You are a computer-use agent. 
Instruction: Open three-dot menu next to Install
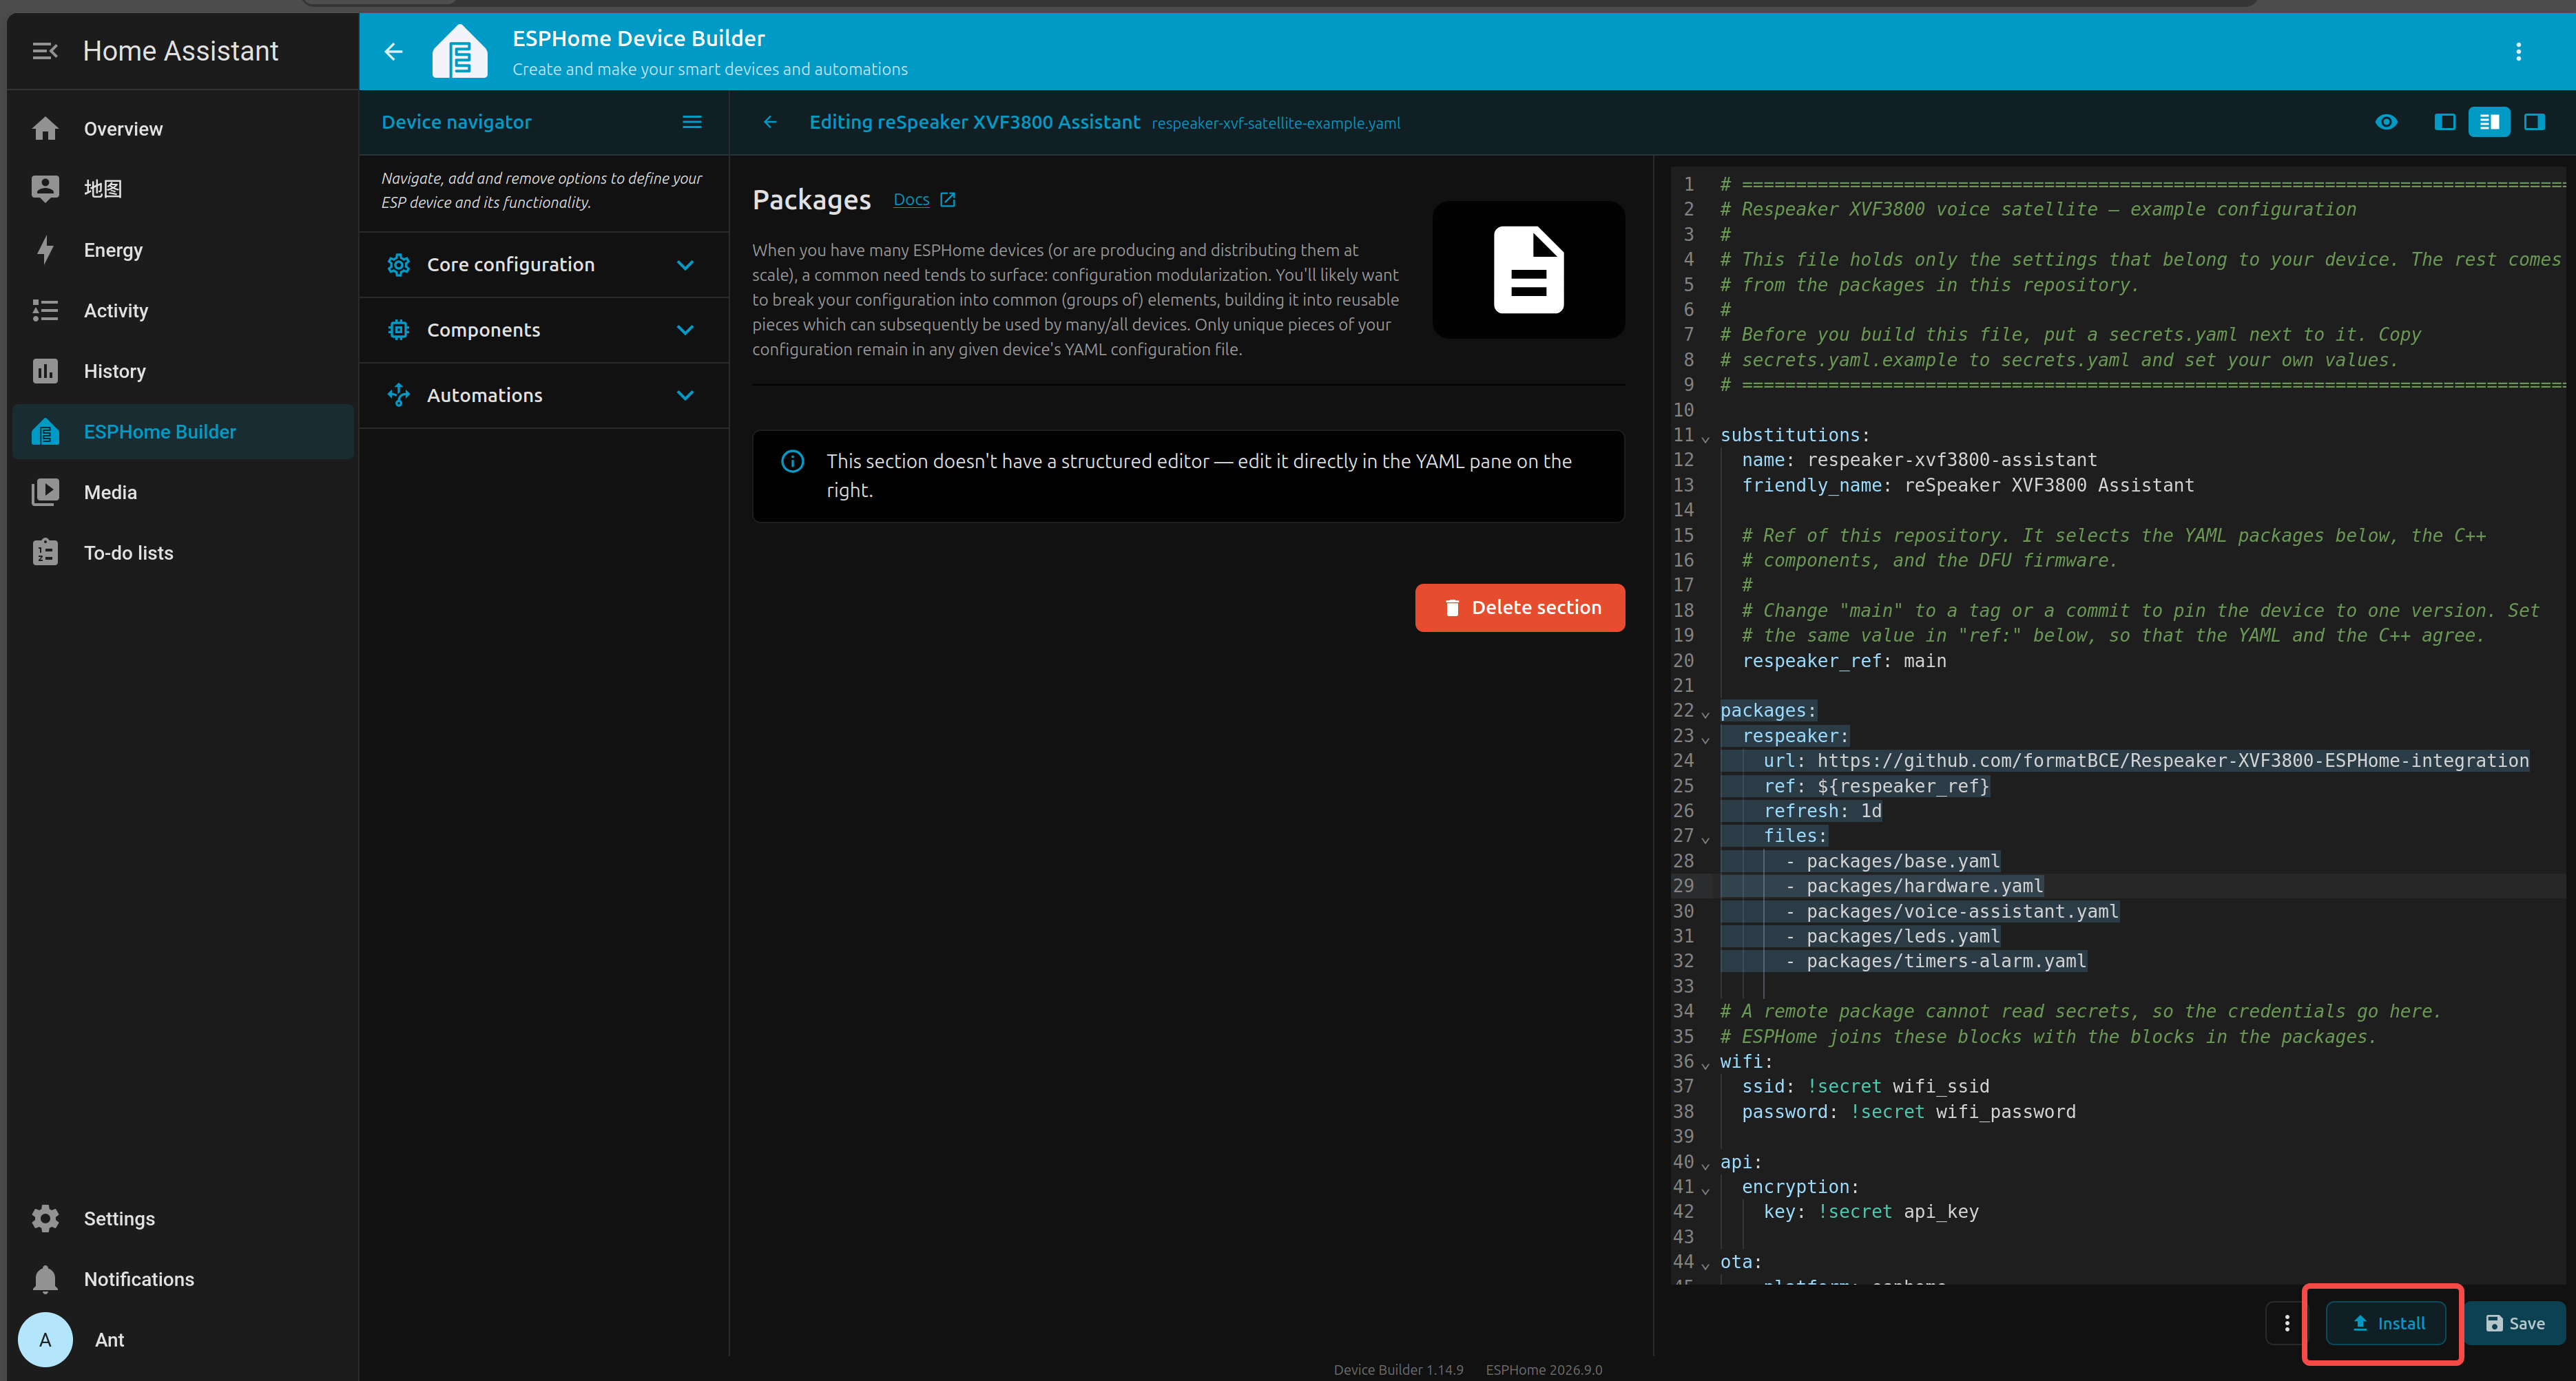coord(2286,1323)
